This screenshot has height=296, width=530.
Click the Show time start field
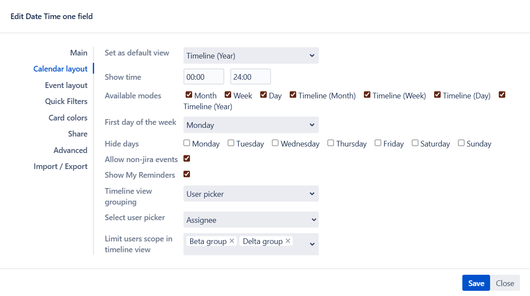pyautogui.click(x=203, y=77)
